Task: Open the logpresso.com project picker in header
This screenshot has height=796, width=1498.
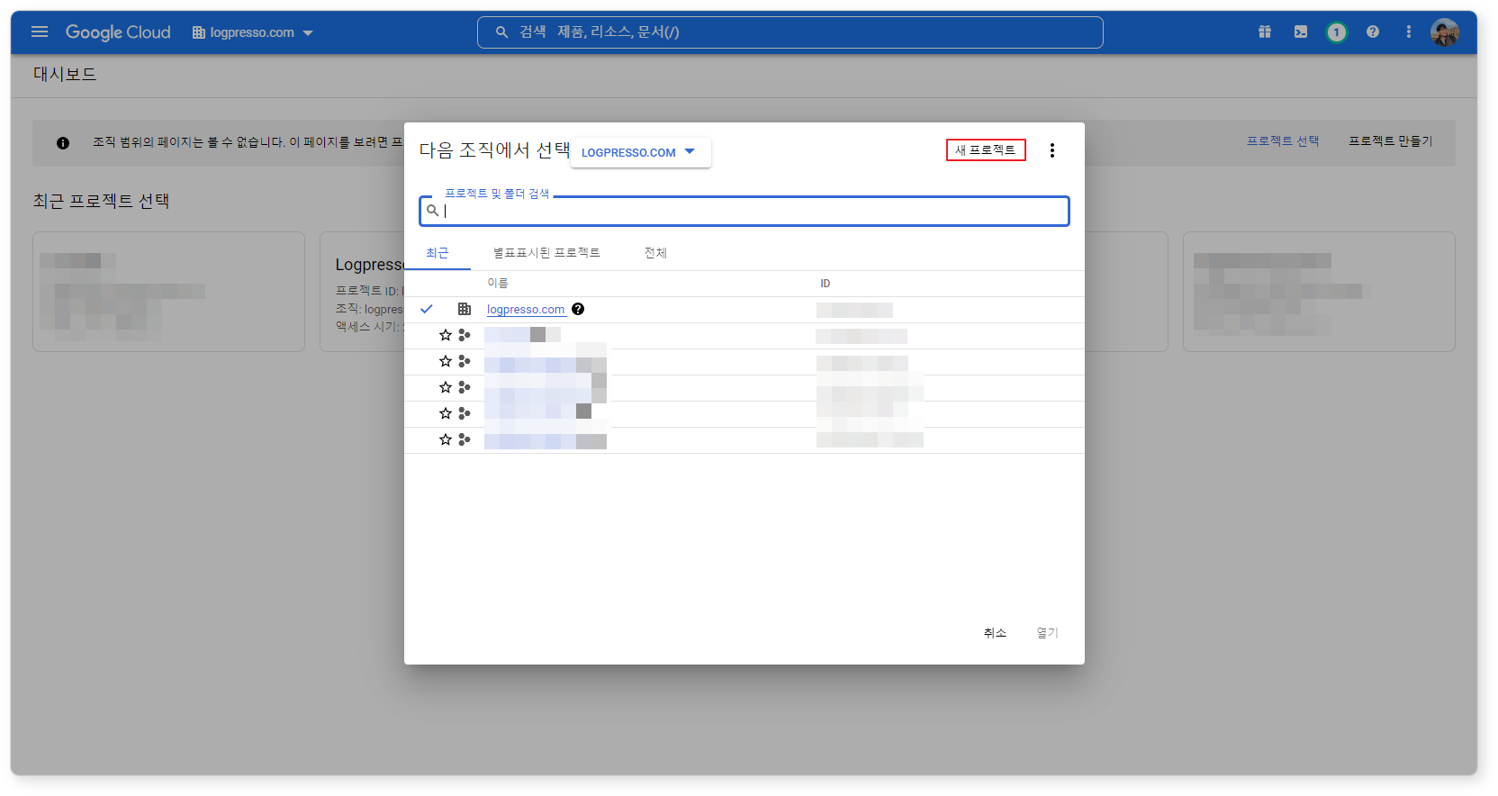Action: (252, 32)
